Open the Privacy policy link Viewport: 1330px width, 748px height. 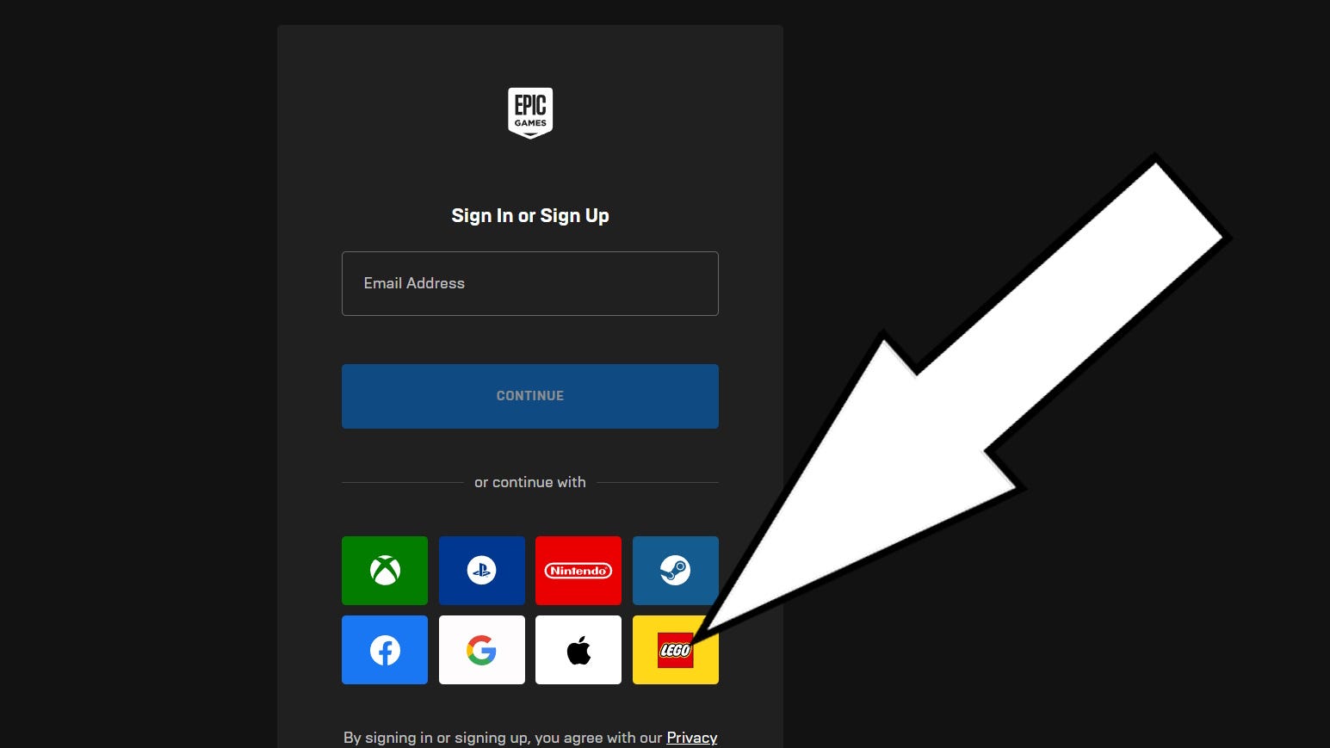pos(691,738)
